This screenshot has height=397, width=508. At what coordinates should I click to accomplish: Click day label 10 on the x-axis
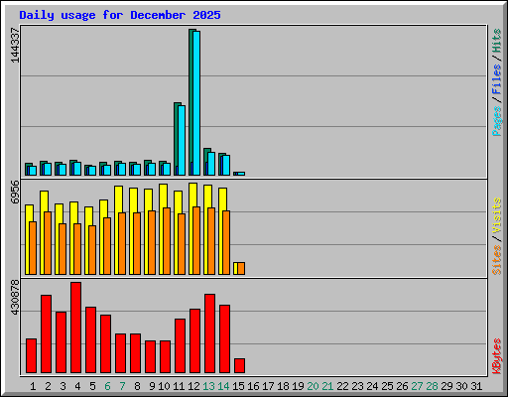[x=164, y=386]
